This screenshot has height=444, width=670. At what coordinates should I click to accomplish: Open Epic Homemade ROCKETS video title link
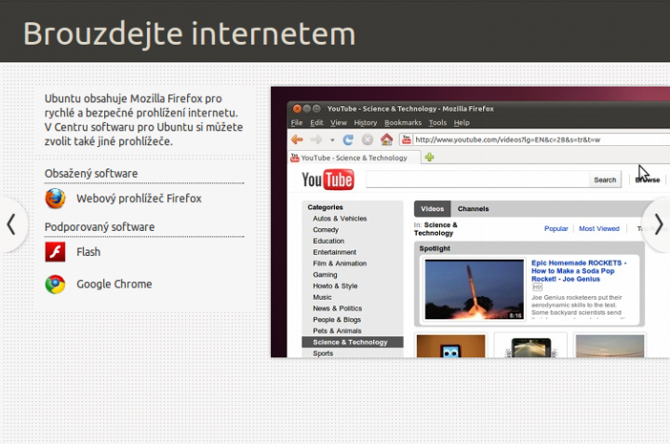pyautogui.click(x=579, y=271)
